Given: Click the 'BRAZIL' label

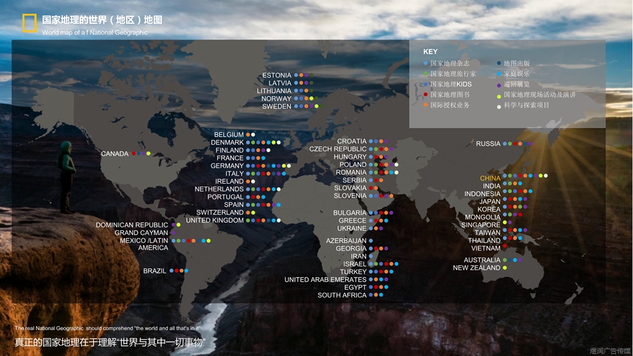Looking at the screenshot, I should tap(155, 271).
